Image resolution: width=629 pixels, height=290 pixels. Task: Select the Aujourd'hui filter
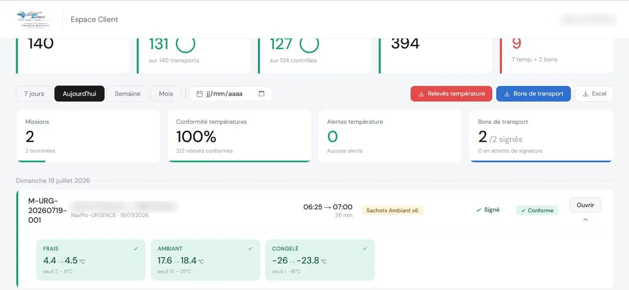[x=79, y=93]
